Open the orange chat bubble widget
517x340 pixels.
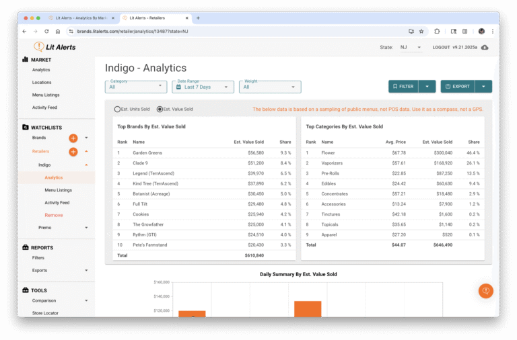485,290
